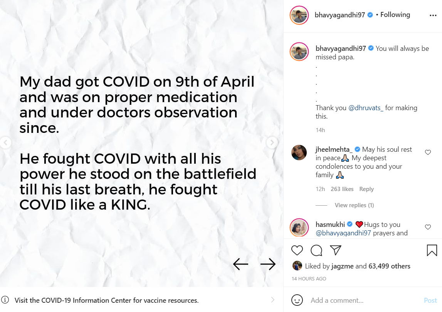Go to the next carousel slide
The height and width of the screenshot is (312, 442).
pyautogui.click(x=272, y=143)
